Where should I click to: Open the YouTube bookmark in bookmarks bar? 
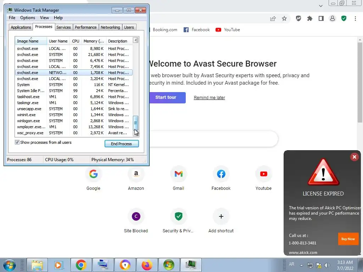228,30
